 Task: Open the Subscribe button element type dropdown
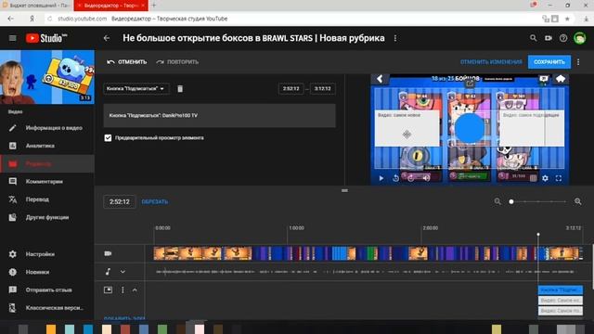(136, 89)
